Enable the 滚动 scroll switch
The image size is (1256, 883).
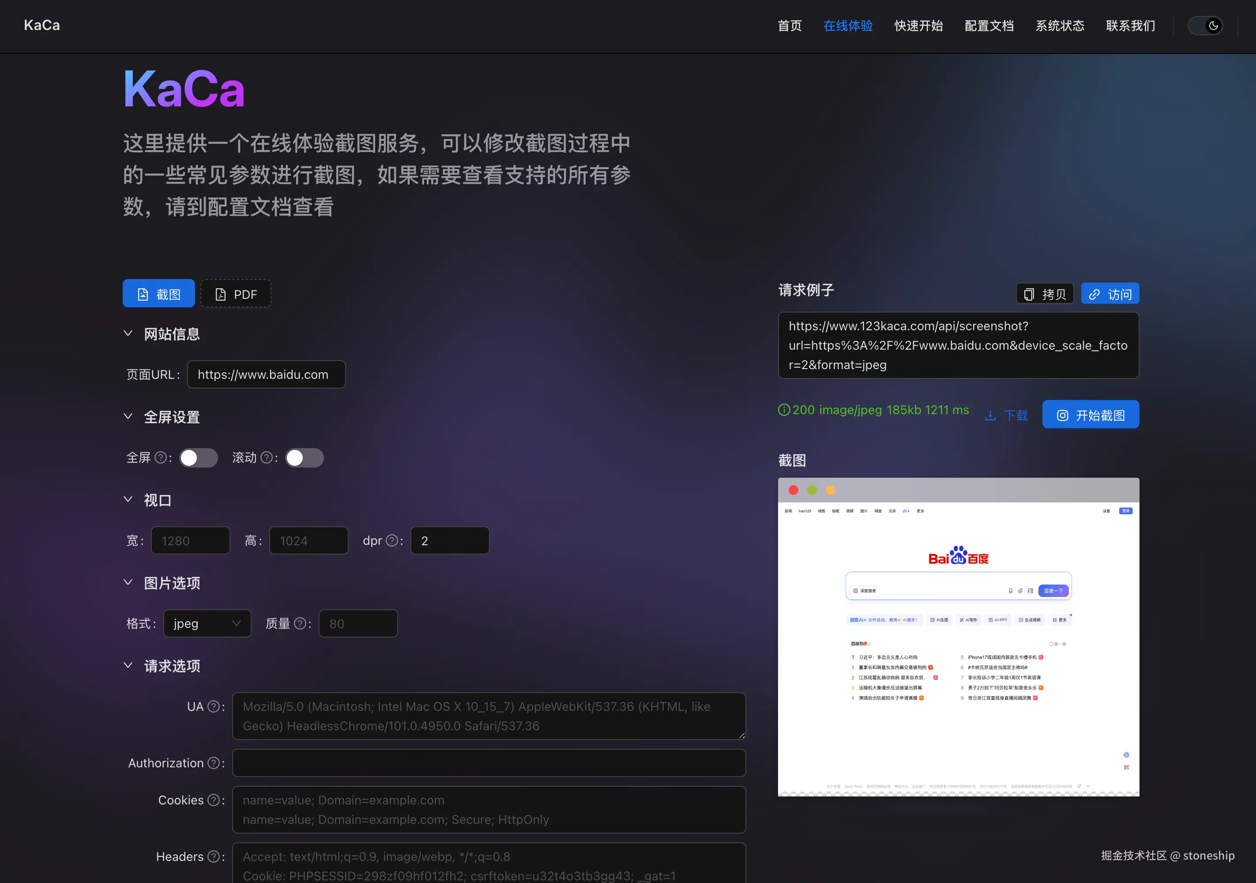pyautogui.click(x=305, y=458)
